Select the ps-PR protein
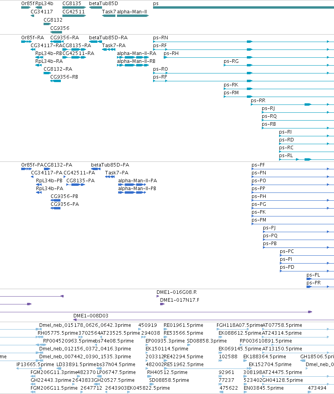The image size is (334, 394). (320, 286)
